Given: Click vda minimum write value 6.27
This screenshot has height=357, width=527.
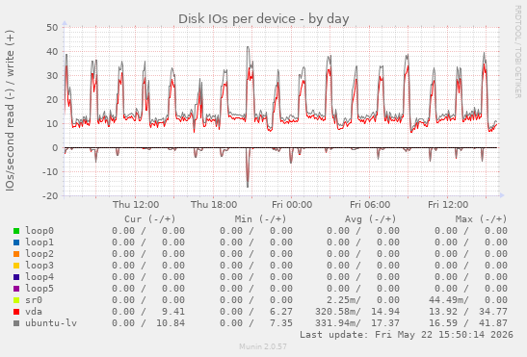Looking at the screenshot, I should click(281, 312).
